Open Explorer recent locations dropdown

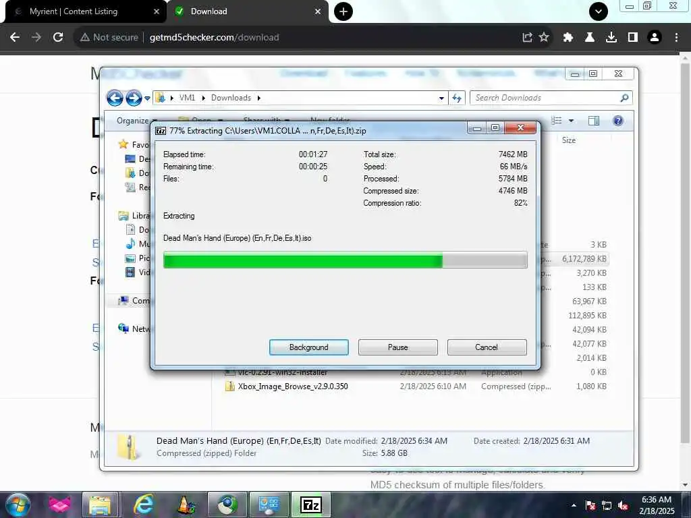147,98
